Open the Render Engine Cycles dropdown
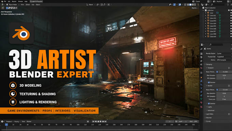This screenshot has width=232, height=131. (224, 53)
